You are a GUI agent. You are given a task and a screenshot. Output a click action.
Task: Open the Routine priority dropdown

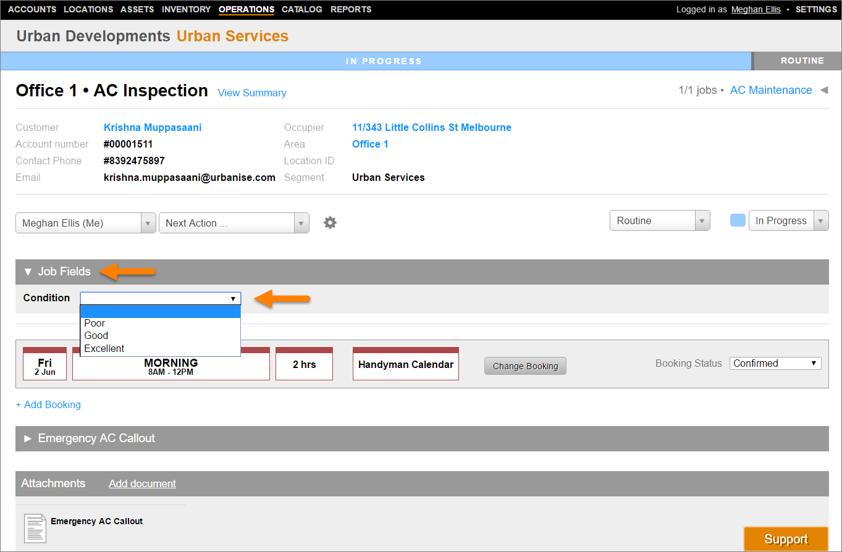click(659, 220)
